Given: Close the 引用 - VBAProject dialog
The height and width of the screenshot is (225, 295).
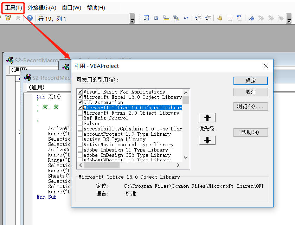Looking at the screenshot, I should [x=266, y=66].
